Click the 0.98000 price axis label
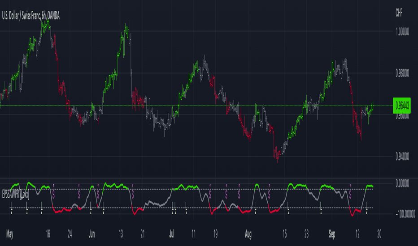 coord(402,74)
